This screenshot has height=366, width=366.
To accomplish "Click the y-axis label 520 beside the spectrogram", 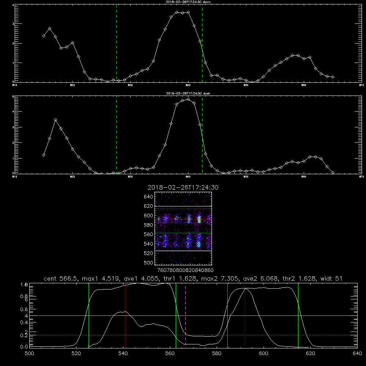I will [149, 253].
